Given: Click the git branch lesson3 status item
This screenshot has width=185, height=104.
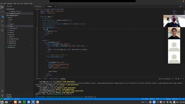Looking at the screenshot, I should pyautogui.click(x=7, y=99).
